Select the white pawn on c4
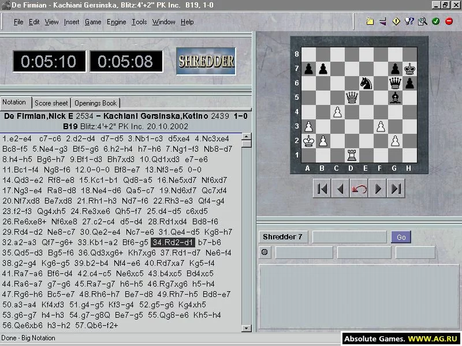The width and height of the screenshot is (462, 346). [x=337, y=112]
